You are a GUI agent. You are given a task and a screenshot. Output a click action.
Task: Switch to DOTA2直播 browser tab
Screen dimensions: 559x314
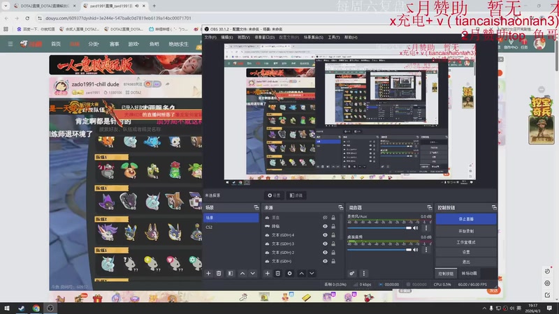(45, 6)
